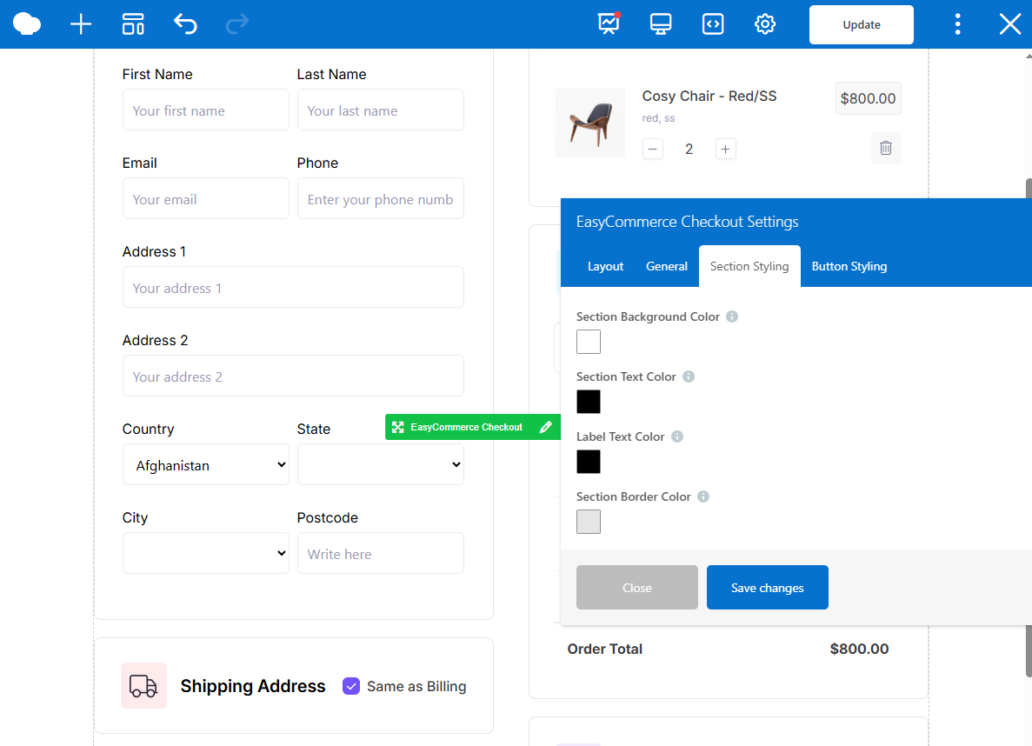Click the trash icon for Cosy Chair

pyautogui.click(x=886, y=148)
